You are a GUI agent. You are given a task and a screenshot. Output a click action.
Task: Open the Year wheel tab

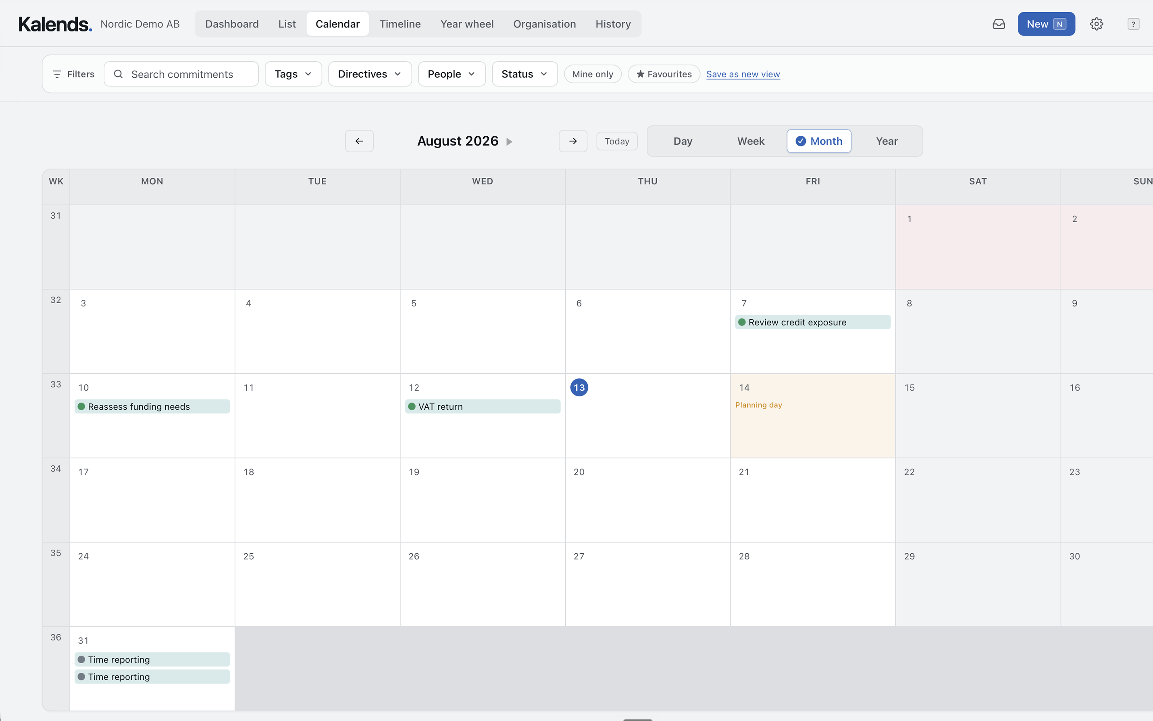tap(466, 24)
